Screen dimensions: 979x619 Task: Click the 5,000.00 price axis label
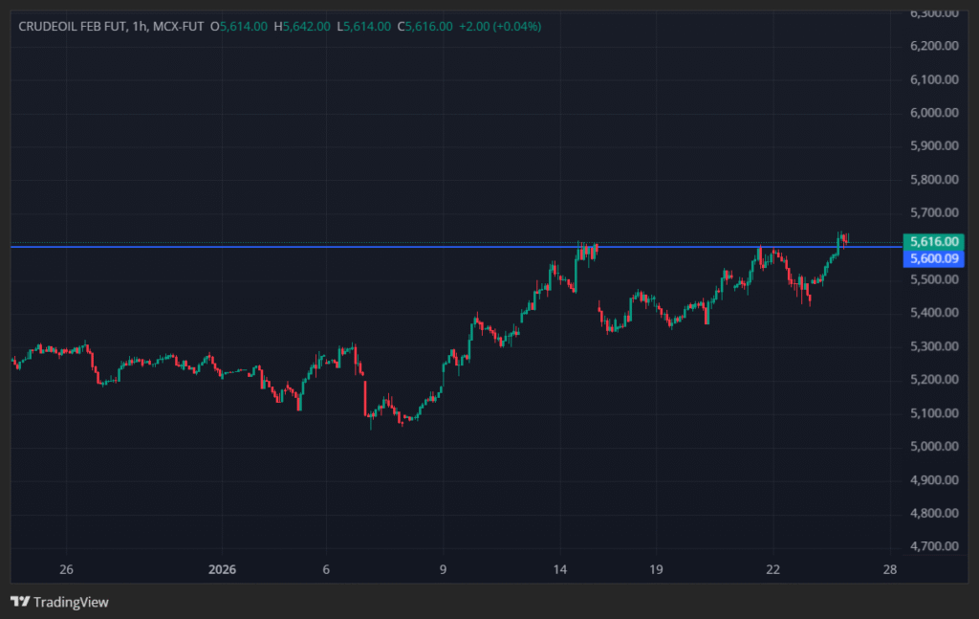tap(934, 447)
